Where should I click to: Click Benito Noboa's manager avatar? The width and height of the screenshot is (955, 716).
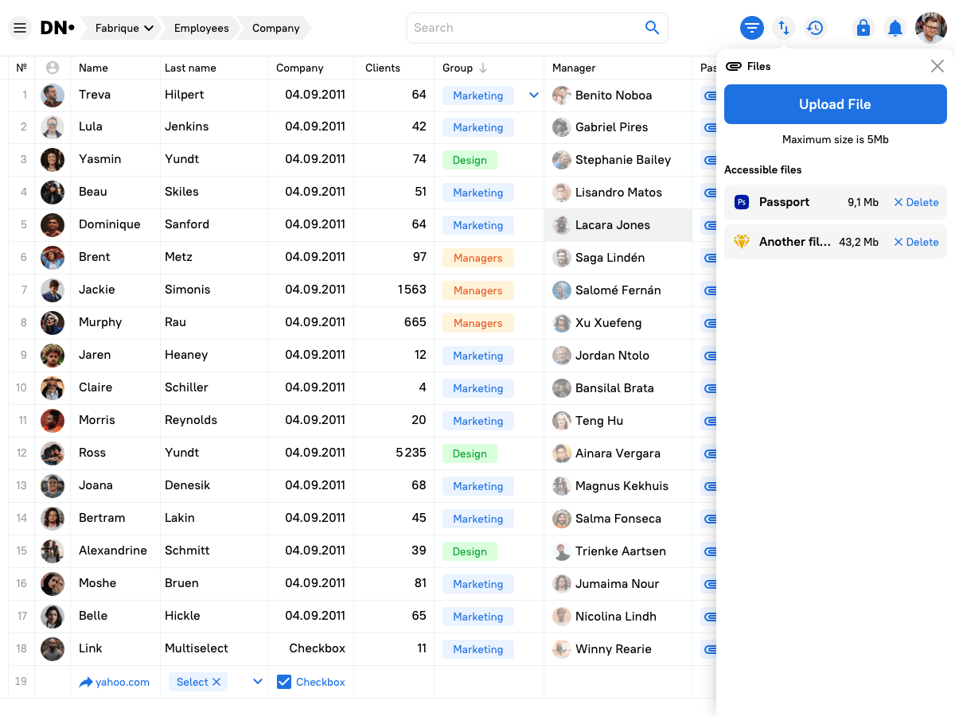562,95
